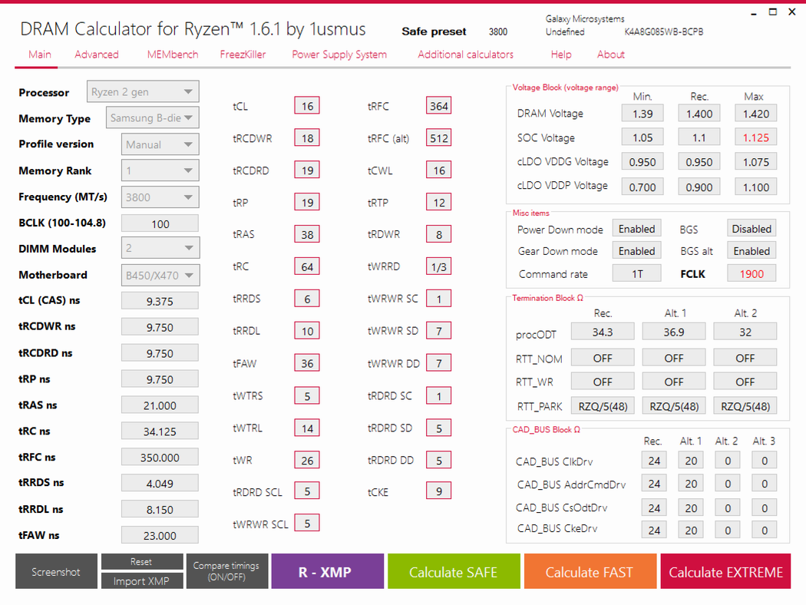Open the DIMM Modules dropdown
Screen dimensions: 806x605
coord(160,247)
